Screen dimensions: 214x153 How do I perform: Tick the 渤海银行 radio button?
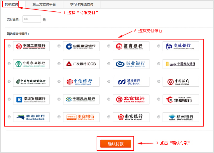[9, 117]
